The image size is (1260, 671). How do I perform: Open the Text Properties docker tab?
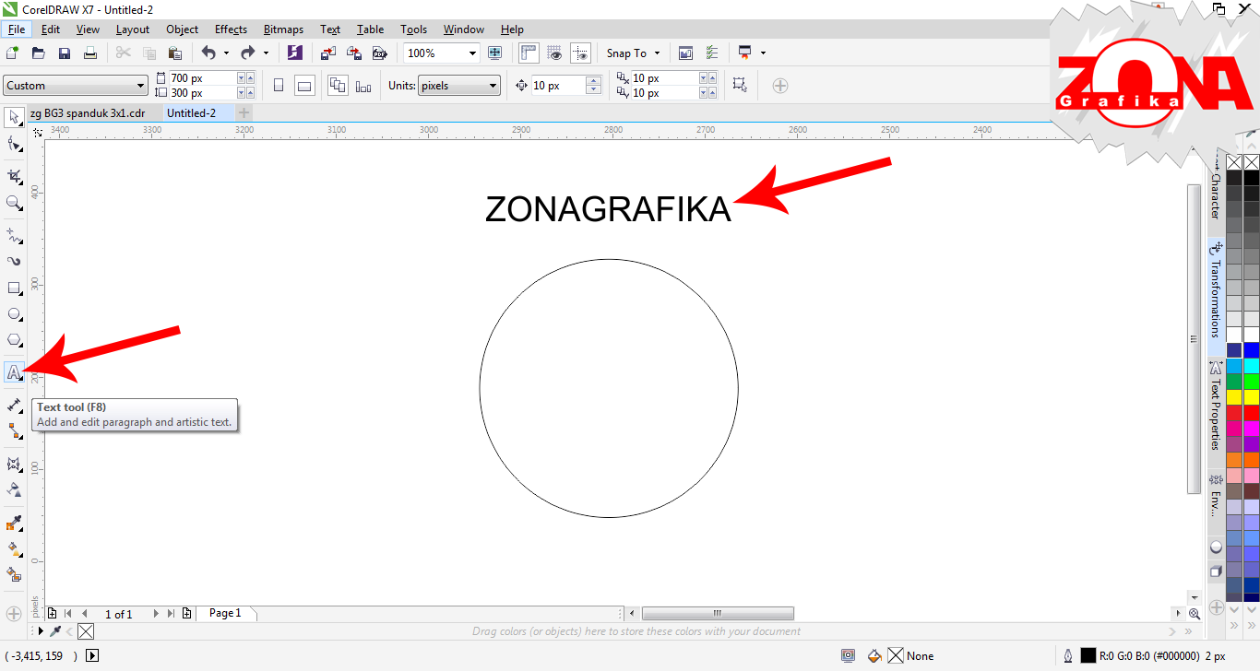pyautogui.click(x=1216, y=404)
